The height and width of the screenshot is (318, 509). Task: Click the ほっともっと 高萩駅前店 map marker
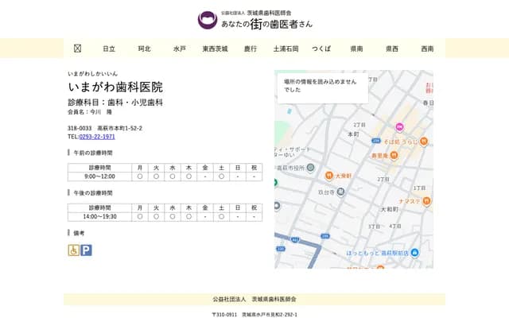click(x=416, y=253)
